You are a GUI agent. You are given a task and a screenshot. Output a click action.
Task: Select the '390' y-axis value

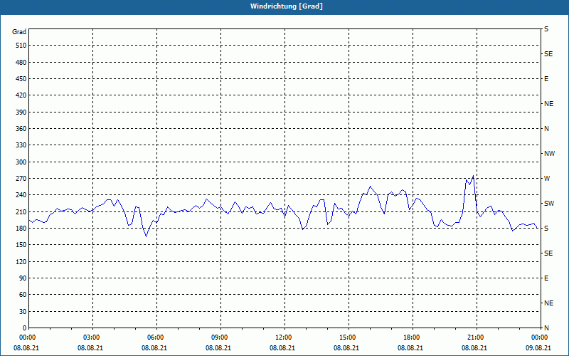tap(21, 112)
